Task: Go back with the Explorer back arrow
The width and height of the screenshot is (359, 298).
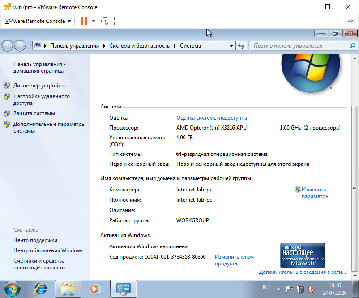Action: tap(8, 46)
